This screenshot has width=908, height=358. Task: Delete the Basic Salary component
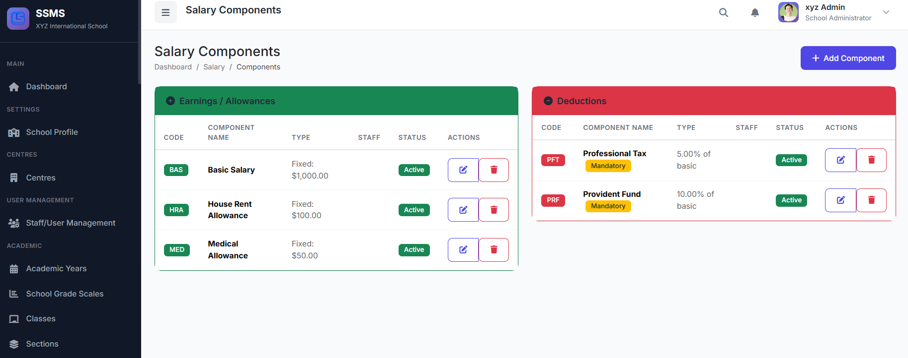point(494,170)
